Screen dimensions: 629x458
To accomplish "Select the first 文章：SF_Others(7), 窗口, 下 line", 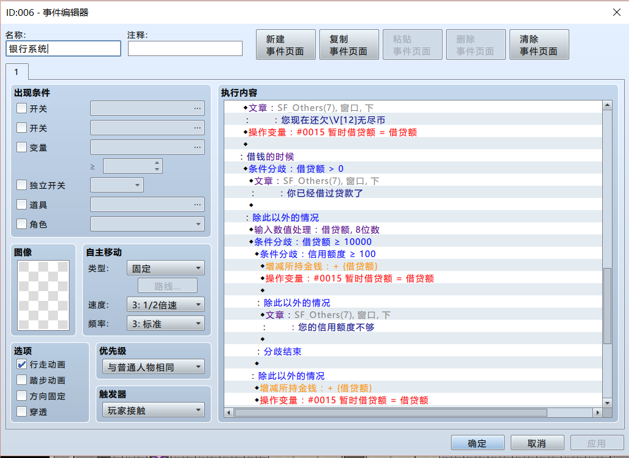I will [413, 108].
